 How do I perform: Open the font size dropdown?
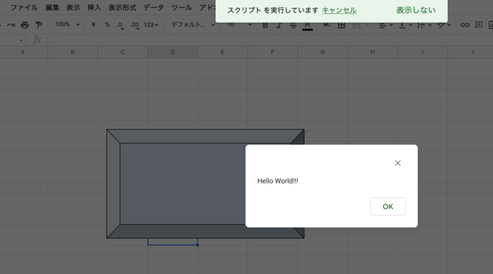240,25
